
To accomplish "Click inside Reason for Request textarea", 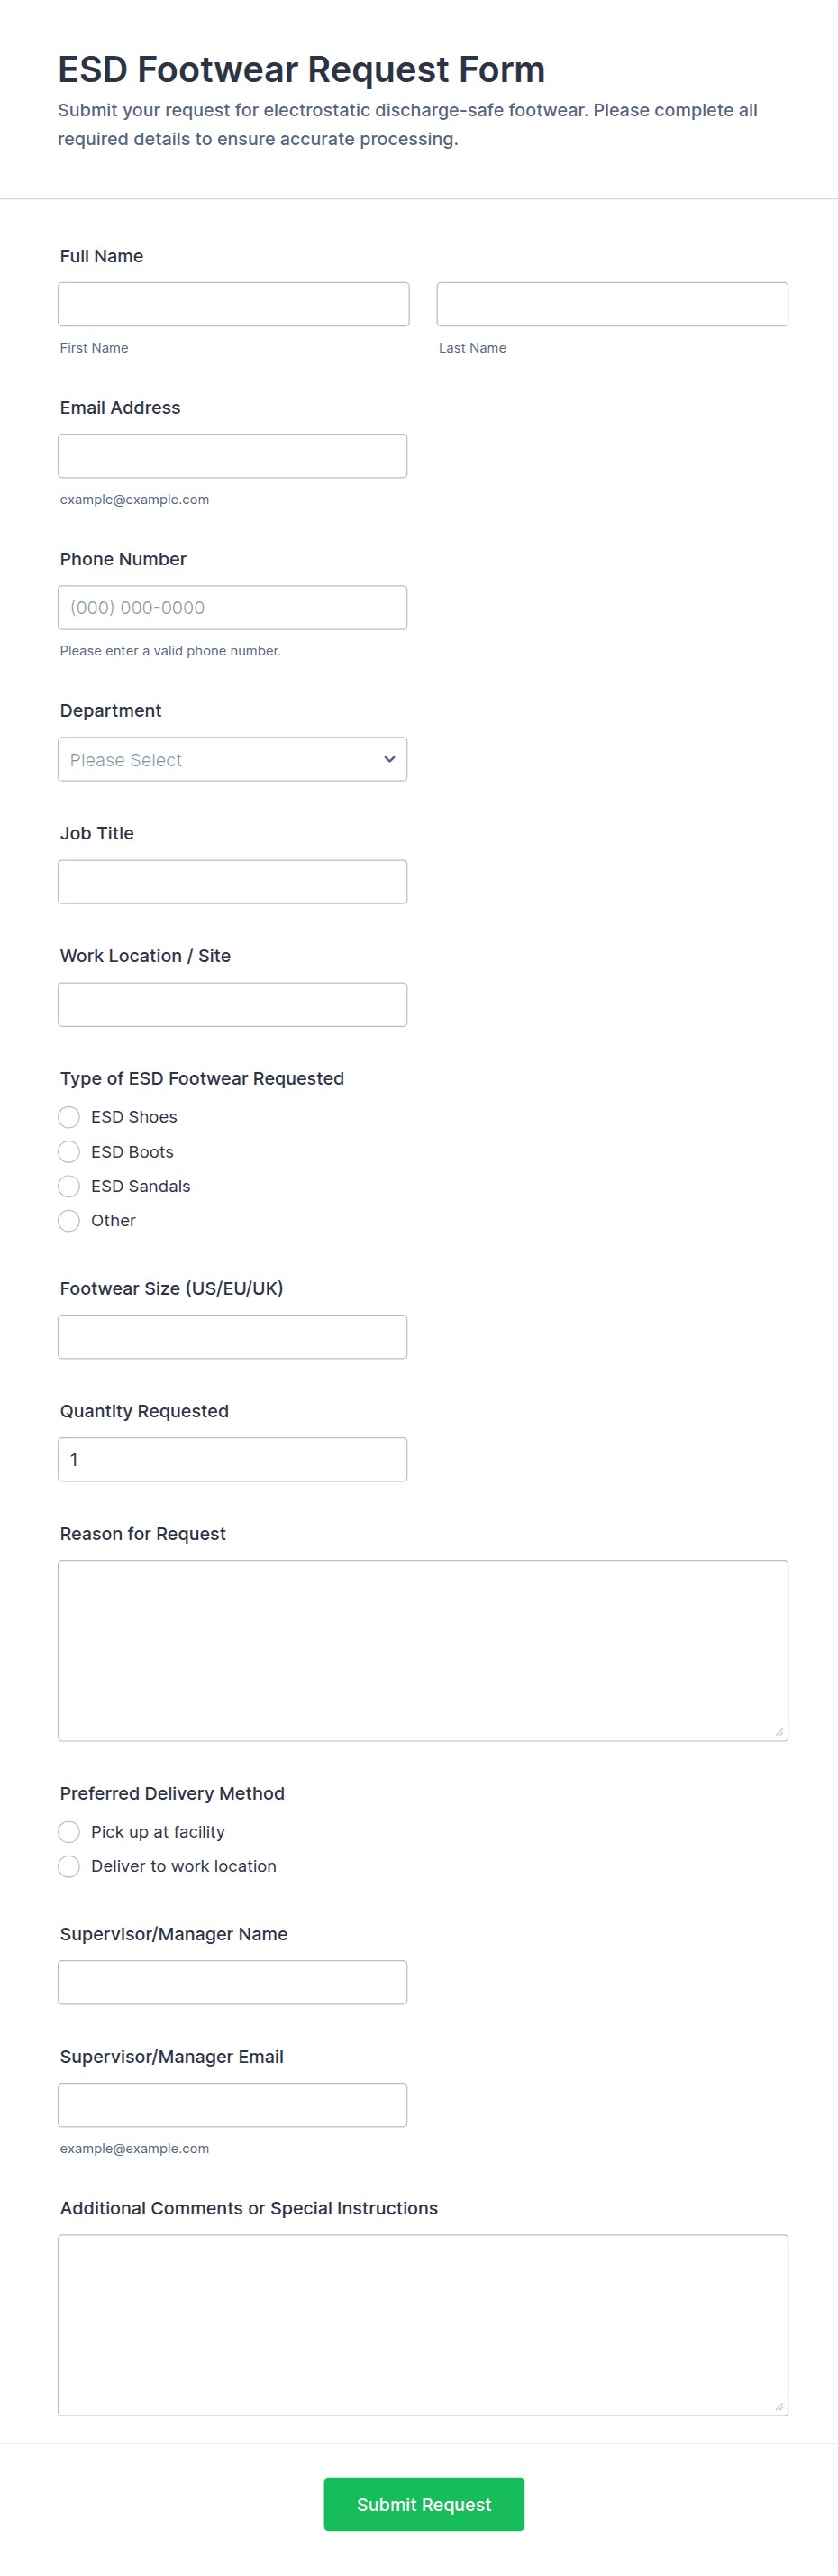I will (424, 1650).
